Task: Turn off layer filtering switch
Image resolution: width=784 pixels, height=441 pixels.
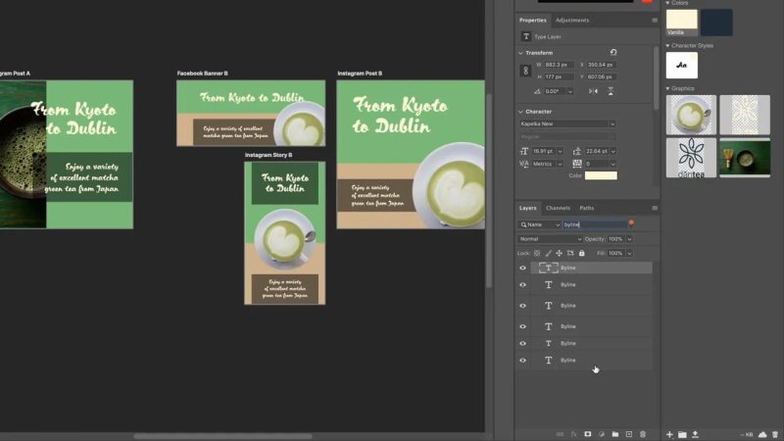Action: point(631,223)
